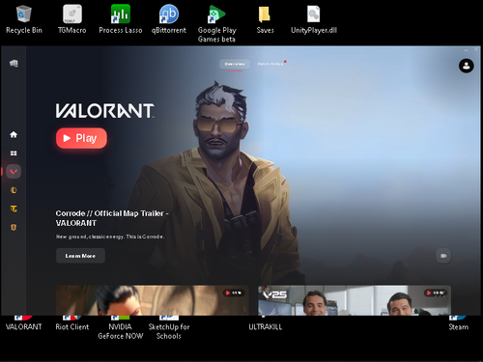
Task: Select the ULTRAKILL desktop shortcut label
Action: click(266, 326)
